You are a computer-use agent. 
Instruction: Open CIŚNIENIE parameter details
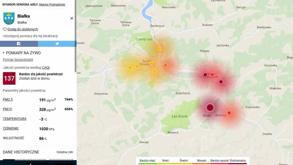(11, 128)
